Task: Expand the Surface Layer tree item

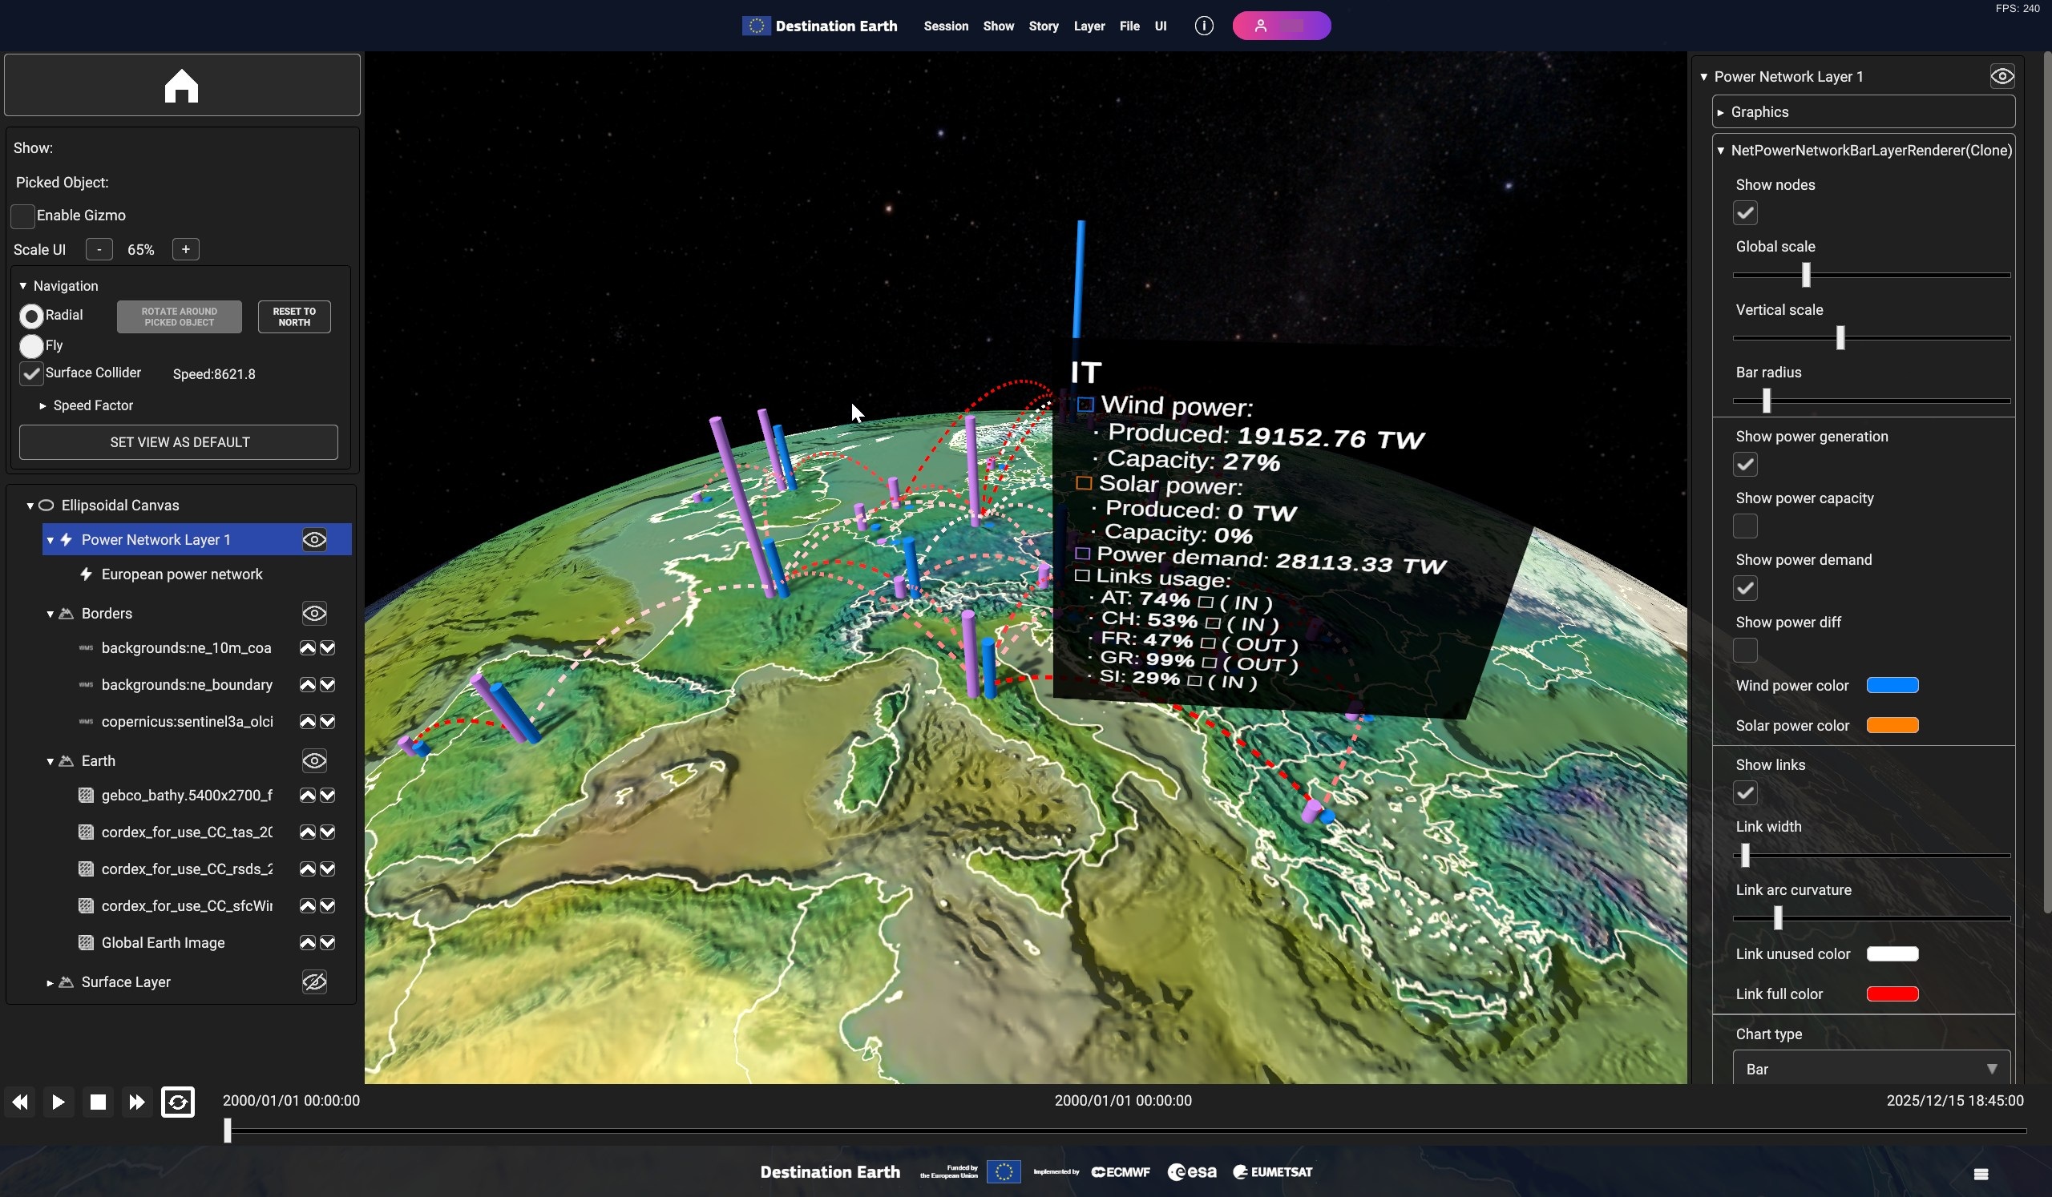Action: (x=50, y=983)
